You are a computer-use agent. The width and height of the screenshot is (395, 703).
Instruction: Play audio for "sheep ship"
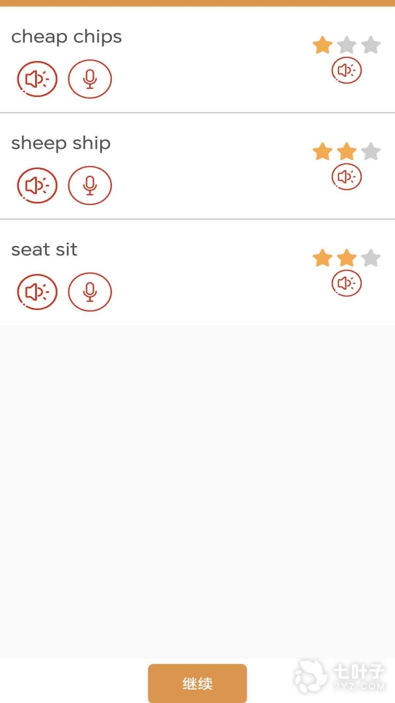pyautogui.click(x=37, y=186)
